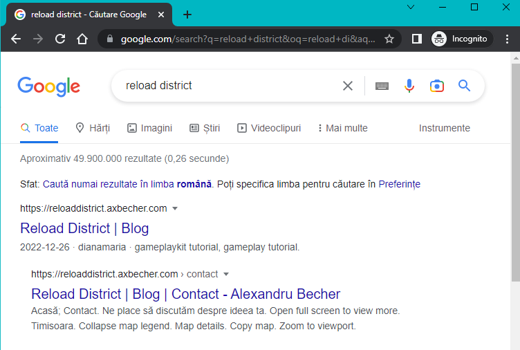Viewport: 520px width, 350px height.
Task: Open the Chrome three-dot menu
Action: click(508, 39)
